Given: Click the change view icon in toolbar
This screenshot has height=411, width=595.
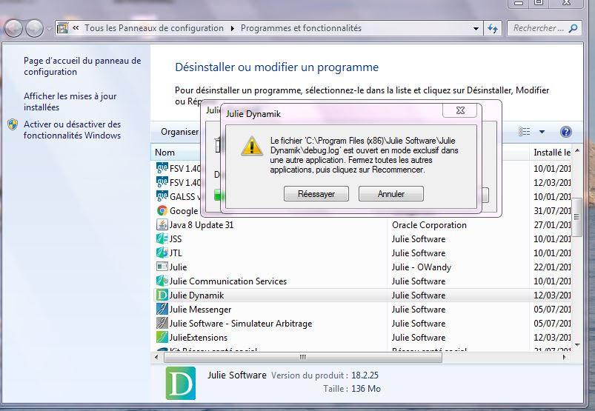Looking at the screenshot, I should point(525,132).
